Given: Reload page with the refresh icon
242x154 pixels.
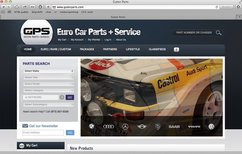Looking at the screenshot, I should click(x=217, y=7).
